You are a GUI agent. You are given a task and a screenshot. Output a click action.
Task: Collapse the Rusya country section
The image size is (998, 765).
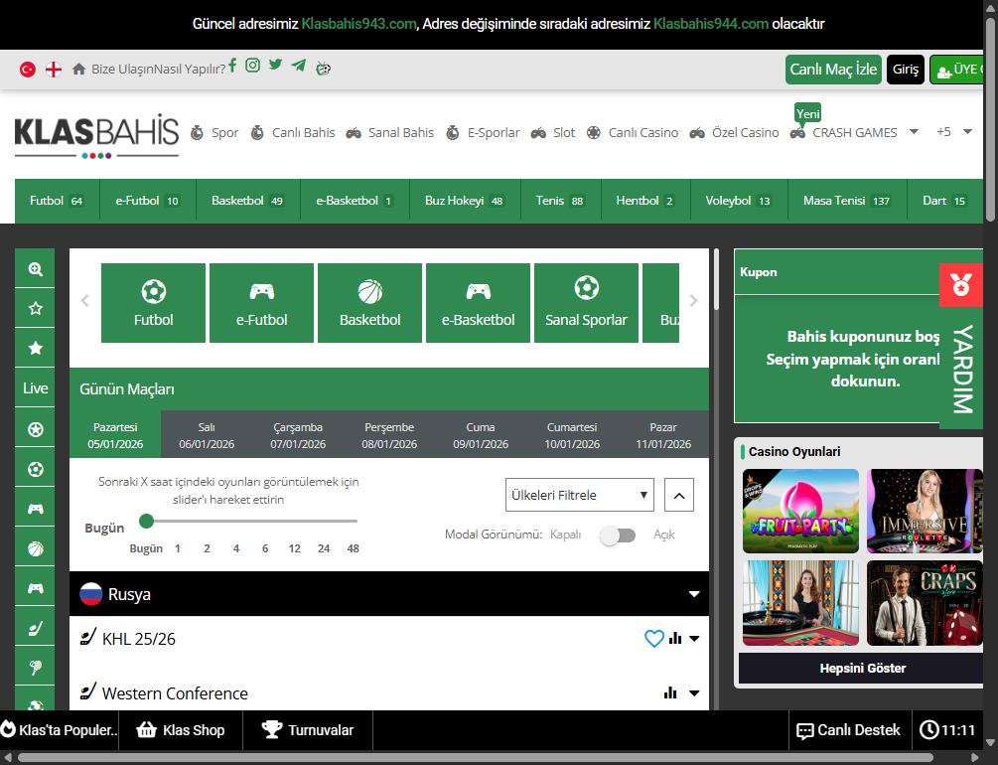pyautogui.click(x=694, y=594)
